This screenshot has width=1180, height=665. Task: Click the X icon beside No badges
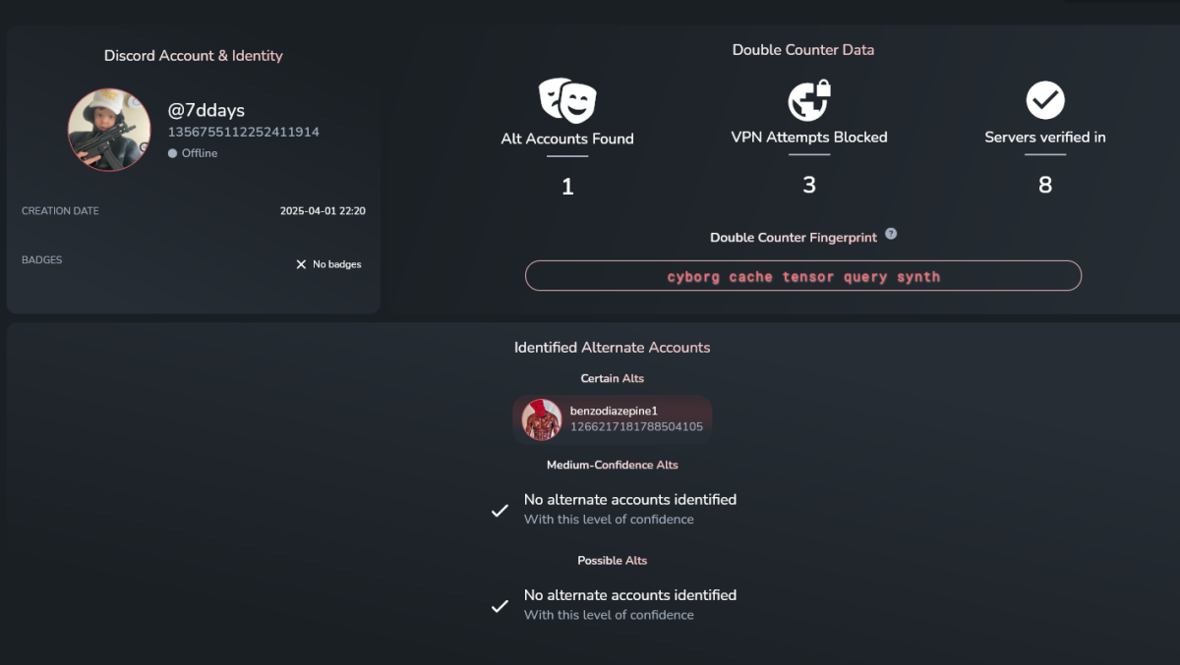coord(301,264)
